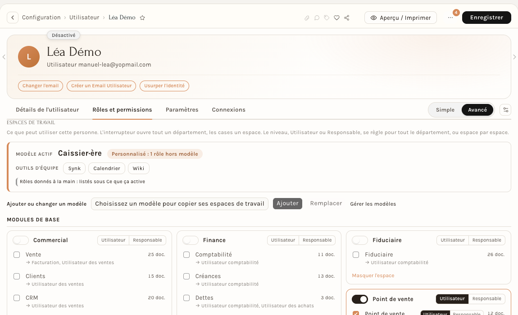Click Créer un Email Utilisateur
The width and height of the screenshot is (518, 315).
pos(101,86)
